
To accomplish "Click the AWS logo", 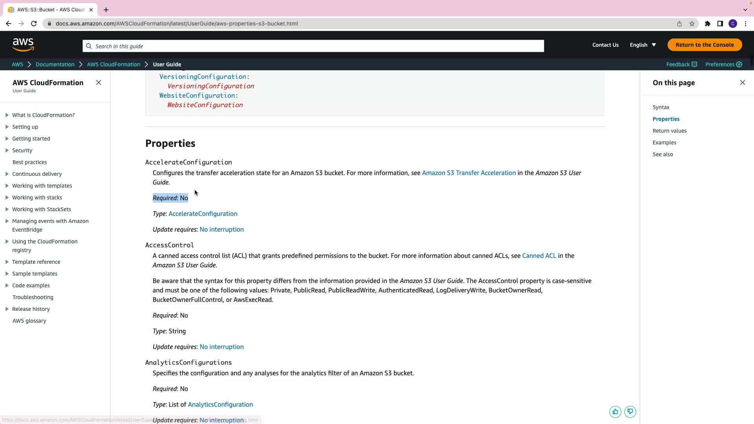I will 23,45.
